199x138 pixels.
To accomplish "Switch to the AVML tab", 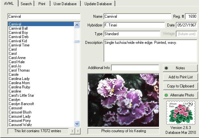I will (9, 4).
